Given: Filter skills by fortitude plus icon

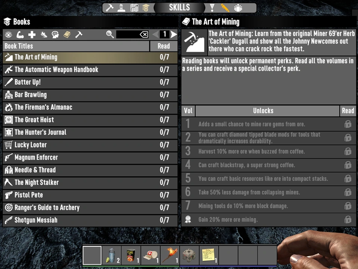Looking at the screenshot, I should point(32,35).
